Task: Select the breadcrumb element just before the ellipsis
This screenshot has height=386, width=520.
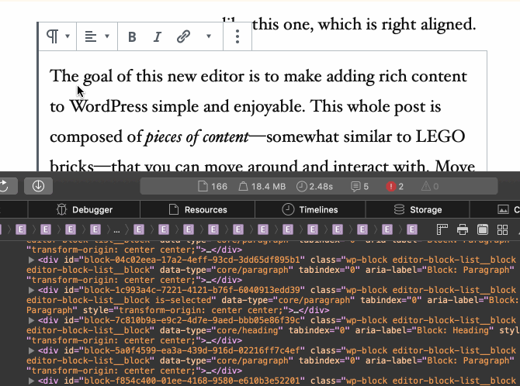Action: pyautogui.click(x=95, y=229)
